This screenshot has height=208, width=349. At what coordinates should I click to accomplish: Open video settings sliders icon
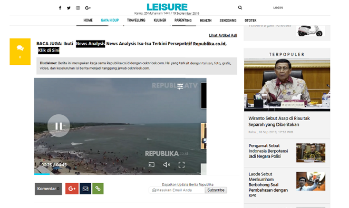[180, 86]
